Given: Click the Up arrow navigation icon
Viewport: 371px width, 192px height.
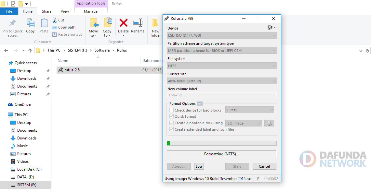Looking at the screenshot, I should (30, 51).
